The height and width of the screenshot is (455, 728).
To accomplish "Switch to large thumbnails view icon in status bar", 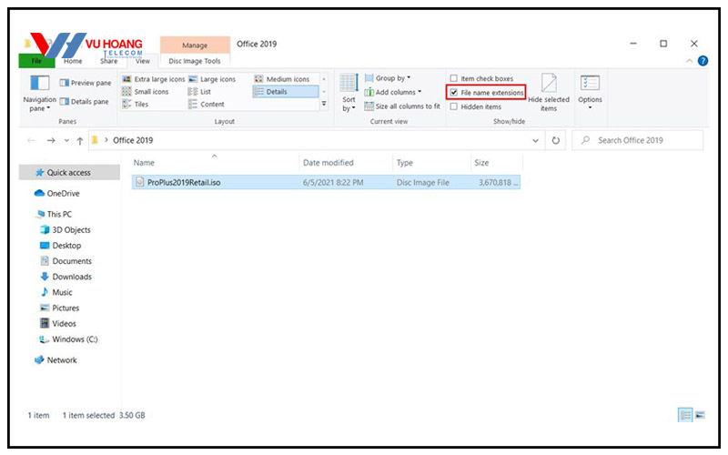I will [700, 415].
